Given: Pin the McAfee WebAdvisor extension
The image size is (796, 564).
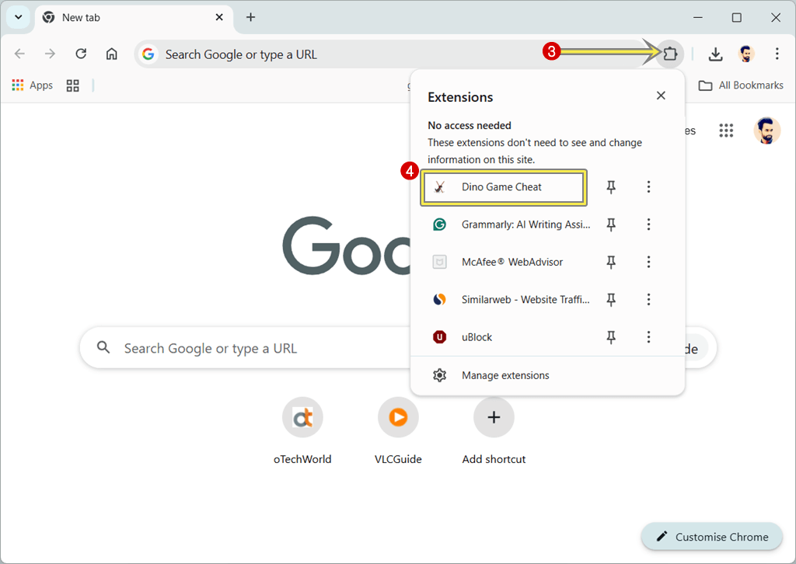Looking at the screenshot, I should (x=611, y=263).
